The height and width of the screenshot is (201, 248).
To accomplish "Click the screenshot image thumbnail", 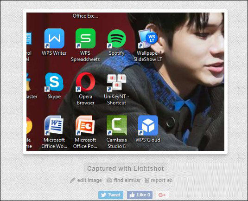I will [125, 82].
